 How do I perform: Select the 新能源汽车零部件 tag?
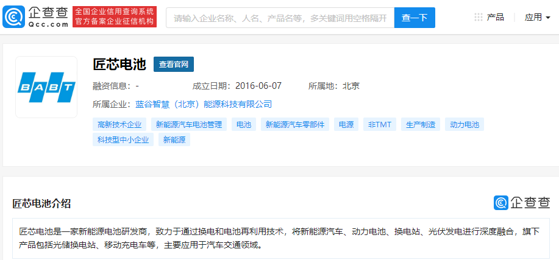(x=295, y=125)
